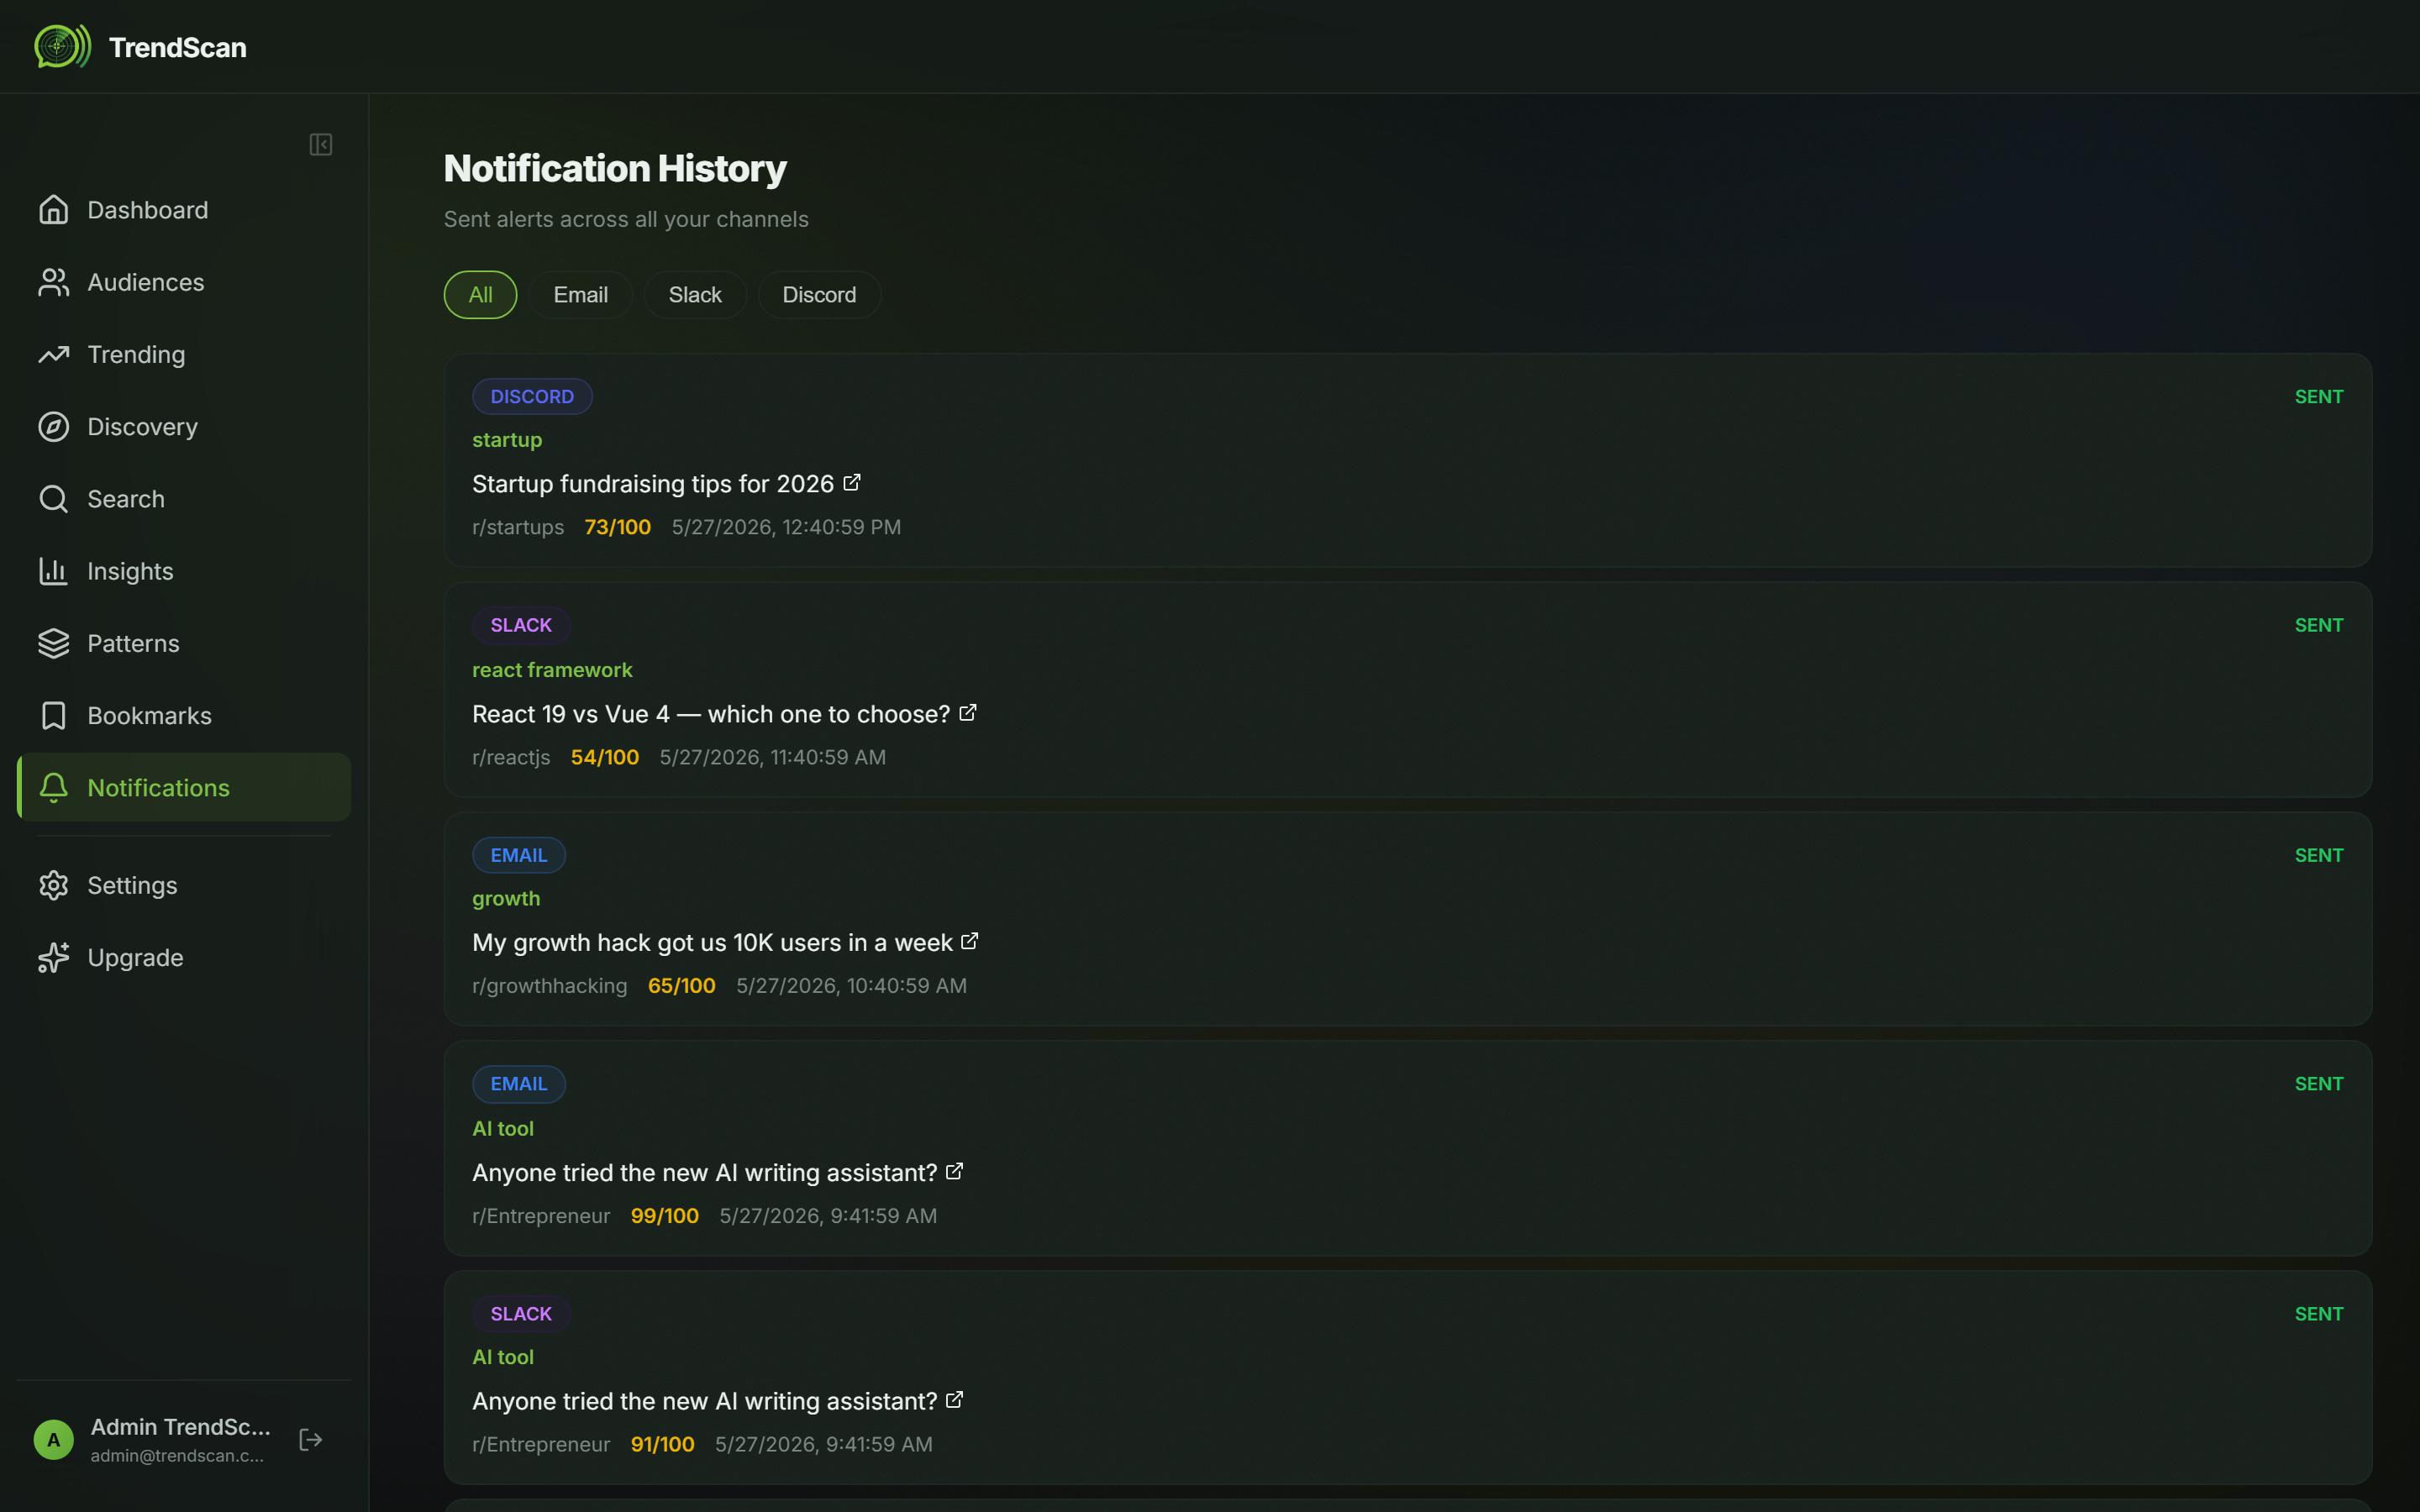The width and height of the screenshot is (2420, 1512).
Task: Click the Dashboard home icon
Action: point(54,210)
